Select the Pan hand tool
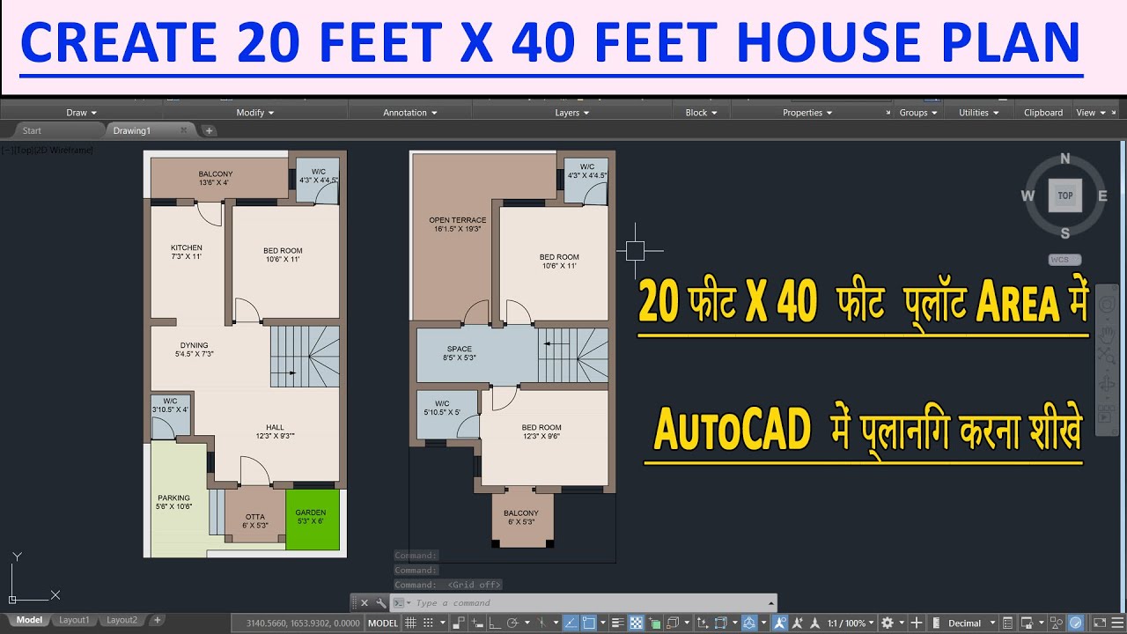The width and height of the screenshot is (1127, 634). click(x=1107, y=334)
